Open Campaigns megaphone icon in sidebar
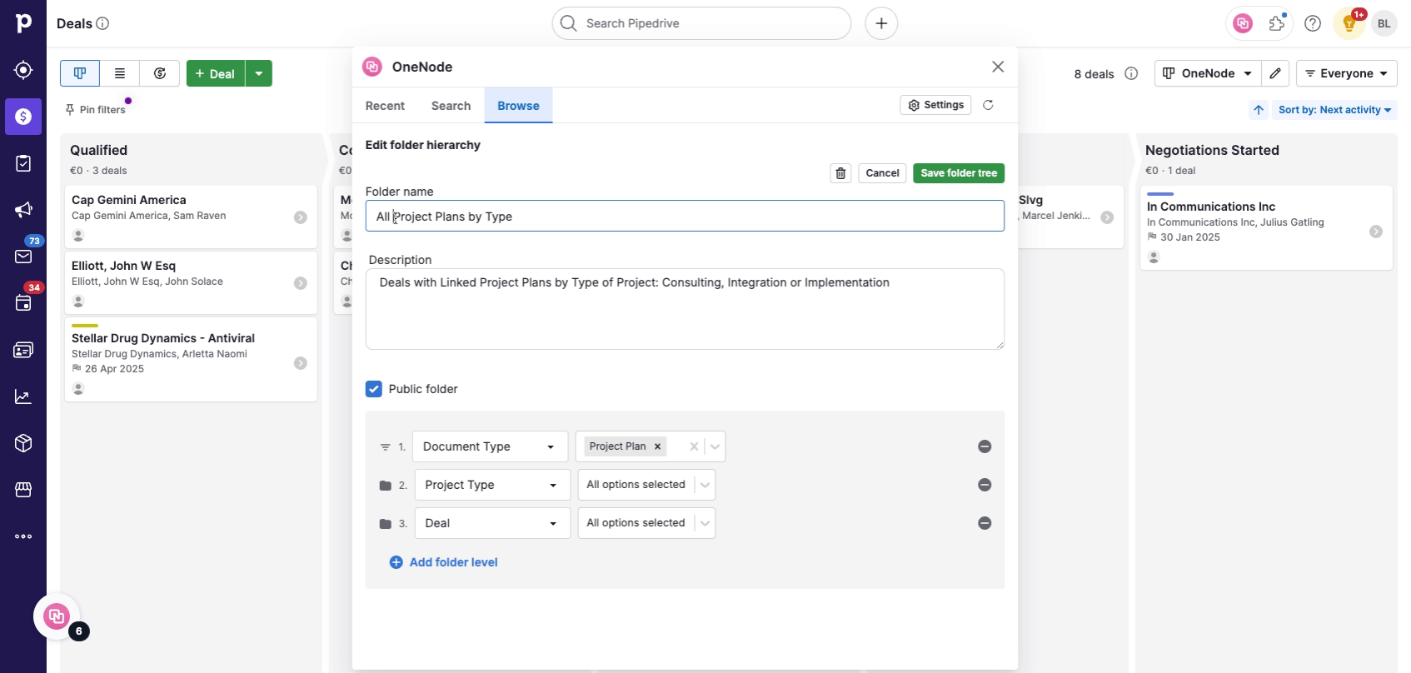 [23, 210]
